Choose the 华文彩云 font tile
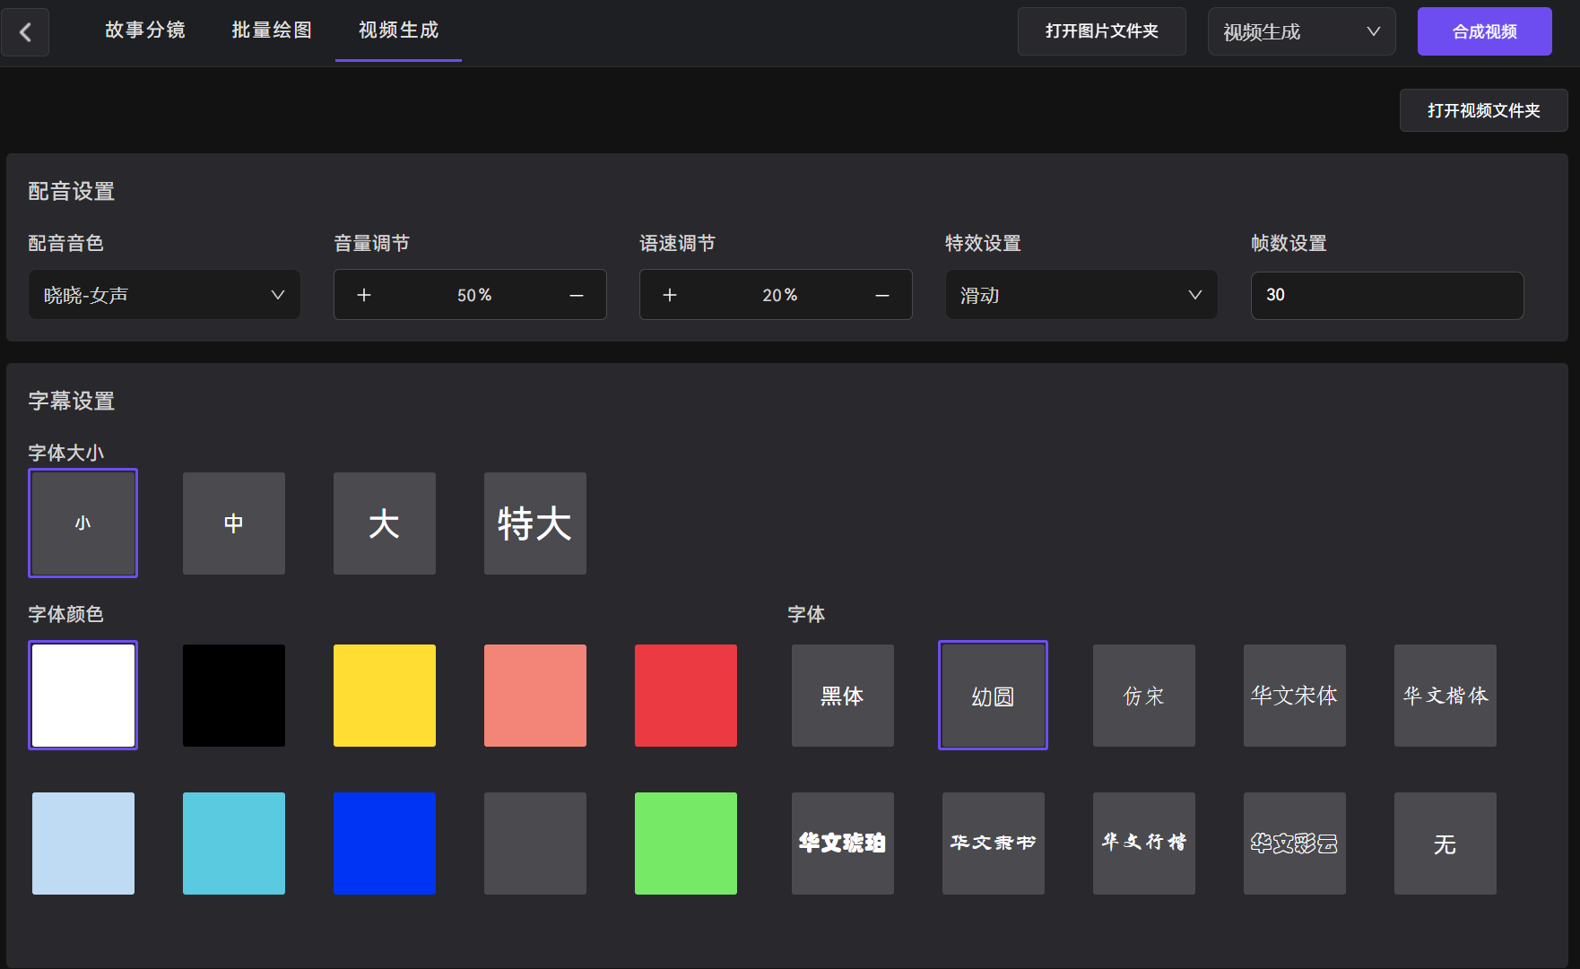Image resolution: width=1580 pixels, height=969 pixels. click(x=1295, y=844)
